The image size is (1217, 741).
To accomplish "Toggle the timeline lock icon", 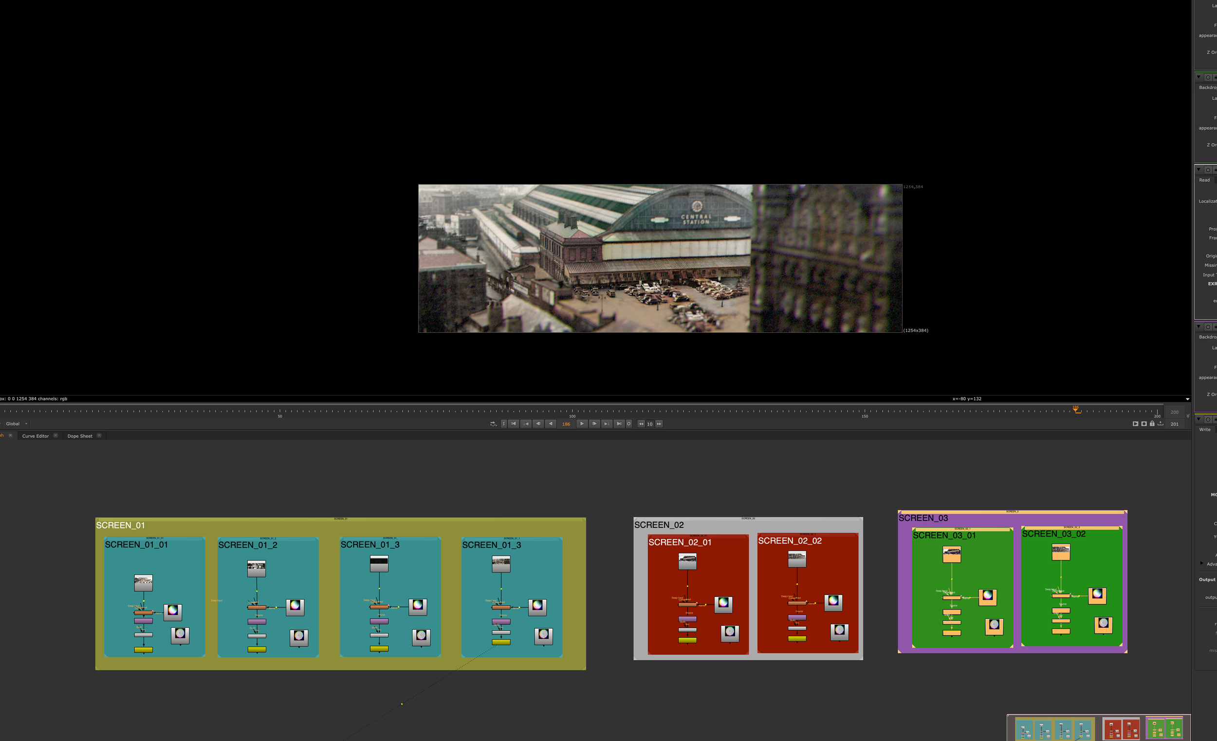I will [x=1152, y=424].
